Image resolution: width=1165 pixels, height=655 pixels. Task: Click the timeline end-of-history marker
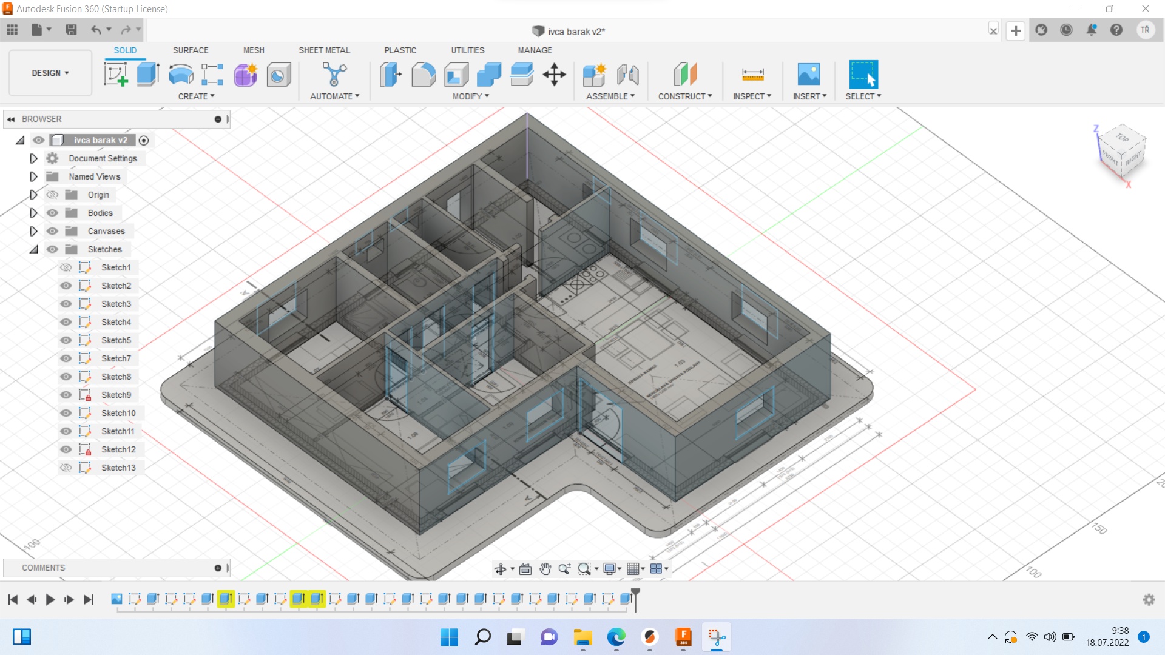635,599
